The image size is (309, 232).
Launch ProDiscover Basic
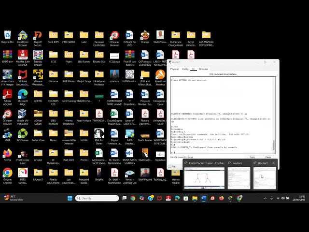[23, 157]
